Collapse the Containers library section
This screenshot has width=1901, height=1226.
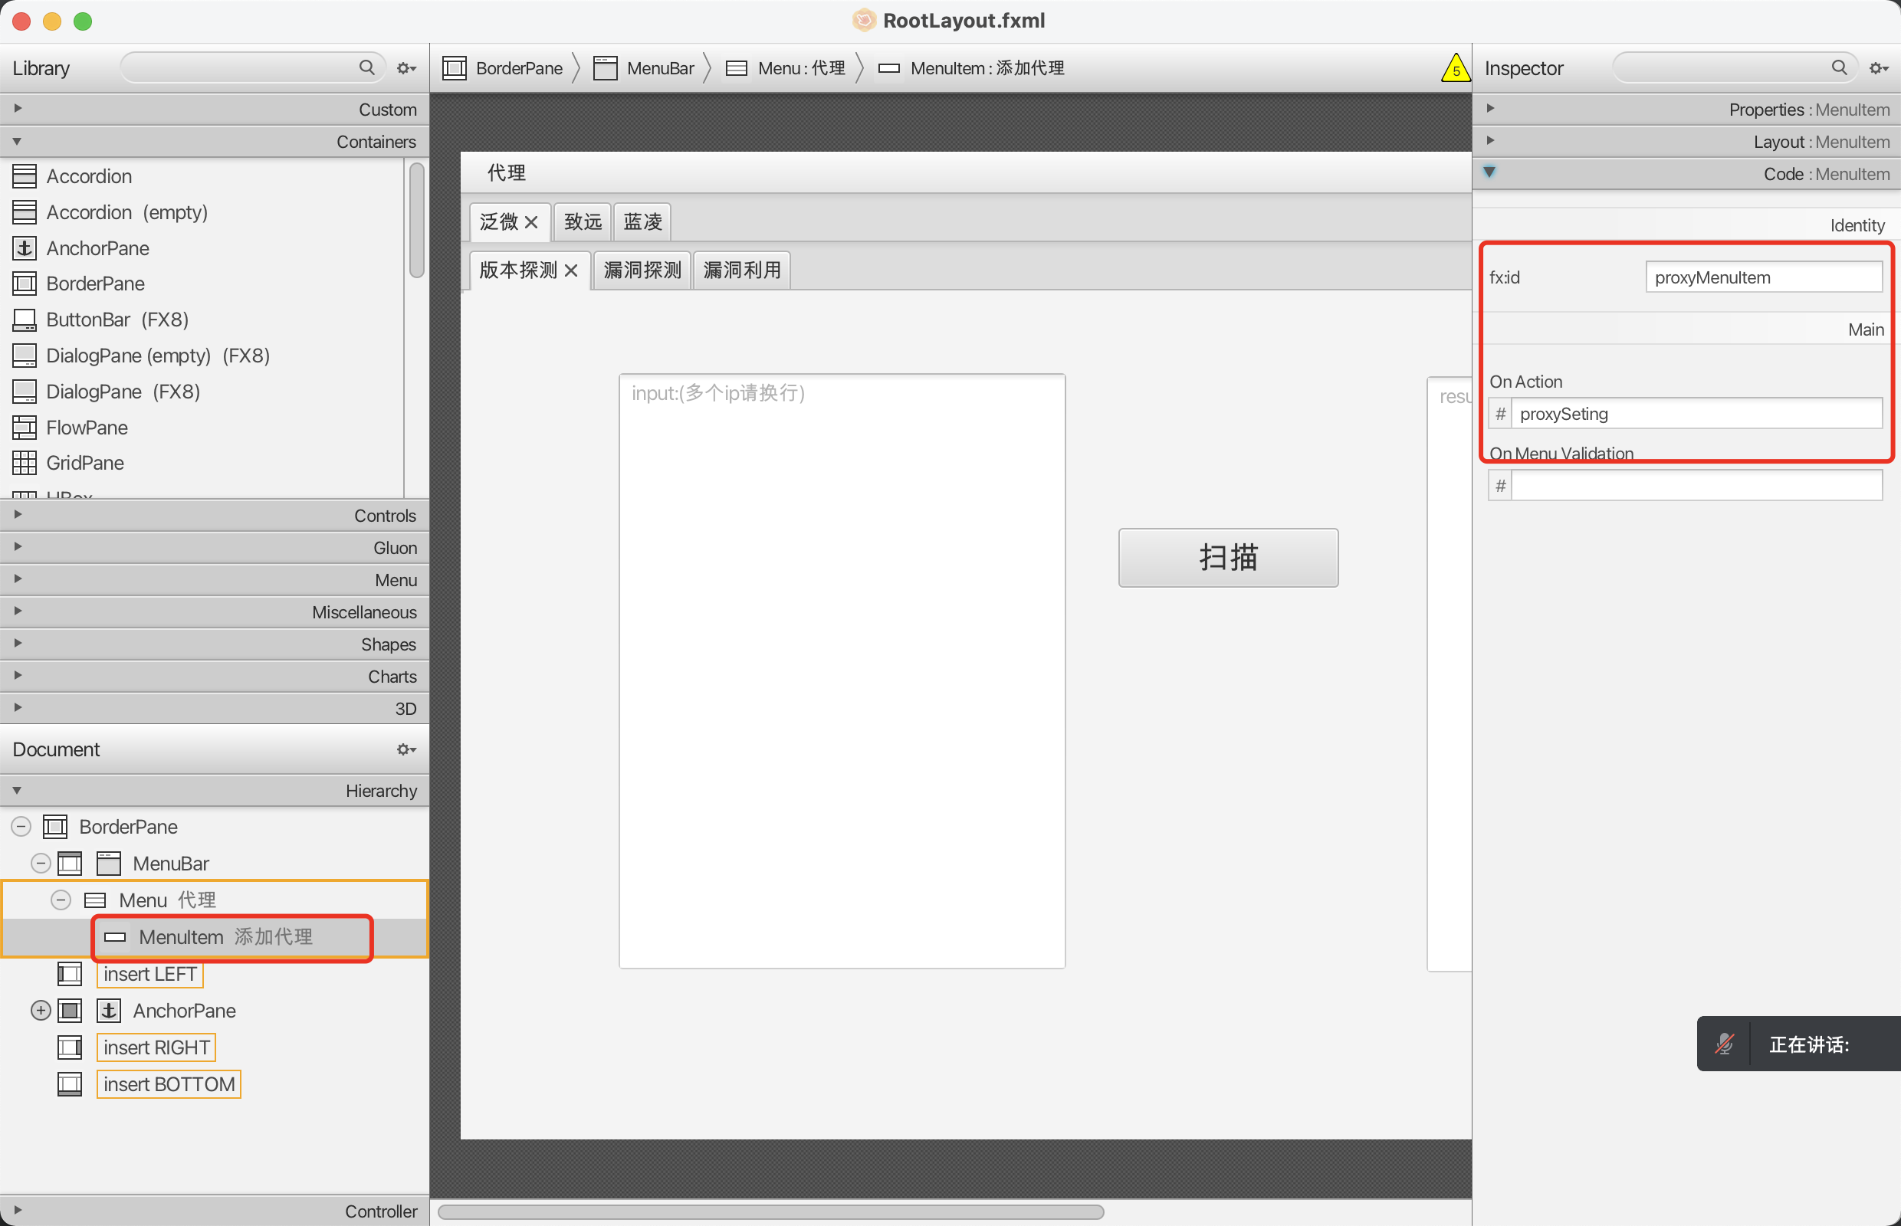(x=18, y=141)
